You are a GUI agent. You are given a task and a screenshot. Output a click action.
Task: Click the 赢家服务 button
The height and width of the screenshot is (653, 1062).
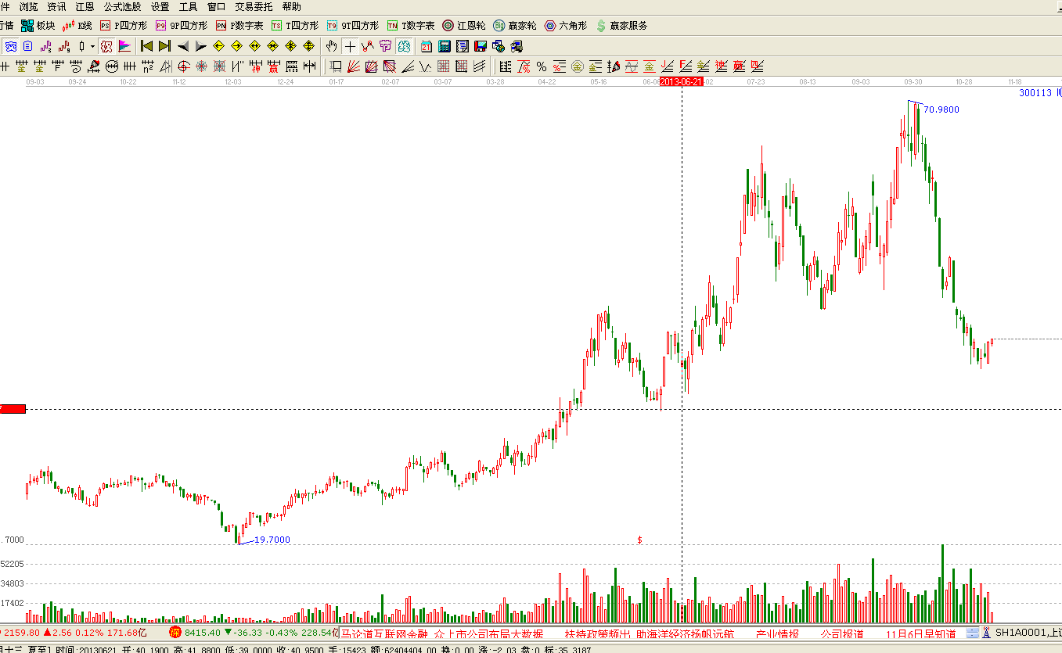(622, 26)
